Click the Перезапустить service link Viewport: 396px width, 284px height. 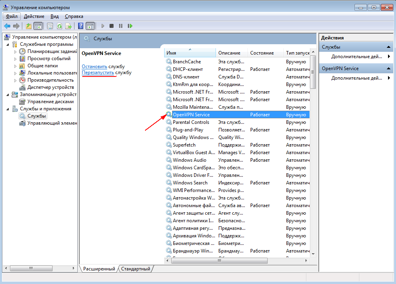tap(98, 73)
